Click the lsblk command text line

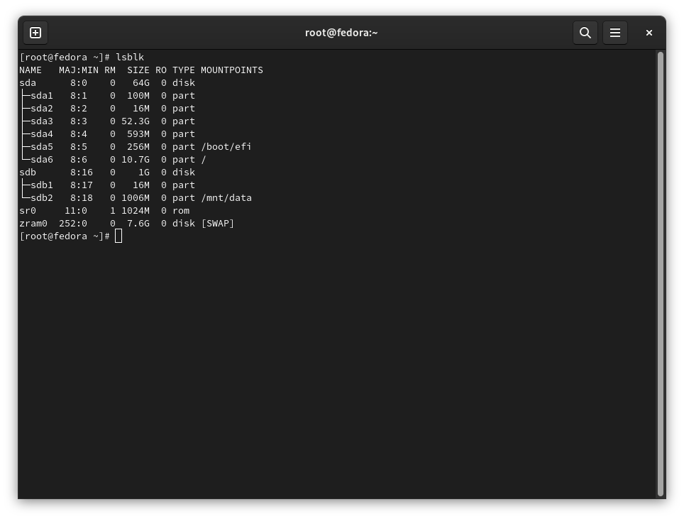pos(82,57)
